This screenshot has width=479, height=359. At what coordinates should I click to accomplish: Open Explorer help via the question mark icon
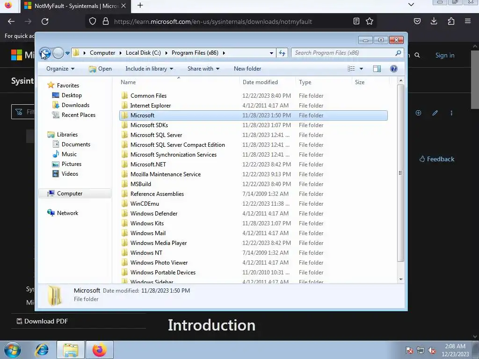coord(394,69)
